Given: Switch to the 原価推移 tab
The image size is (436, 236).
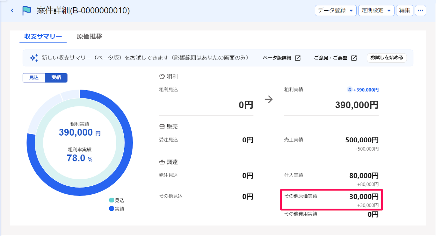Looking at the screenshot, I should coord(89,36).
